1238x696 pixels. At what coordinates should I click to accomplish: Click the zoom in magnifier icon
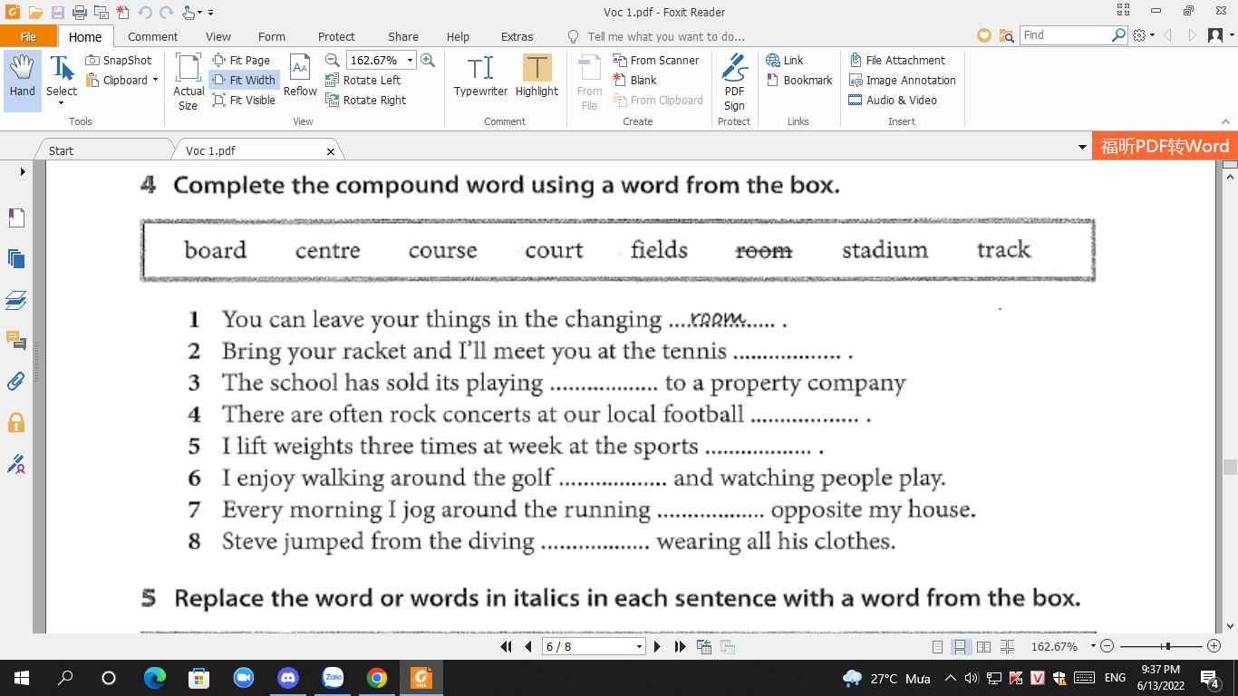tap(428, 60)
